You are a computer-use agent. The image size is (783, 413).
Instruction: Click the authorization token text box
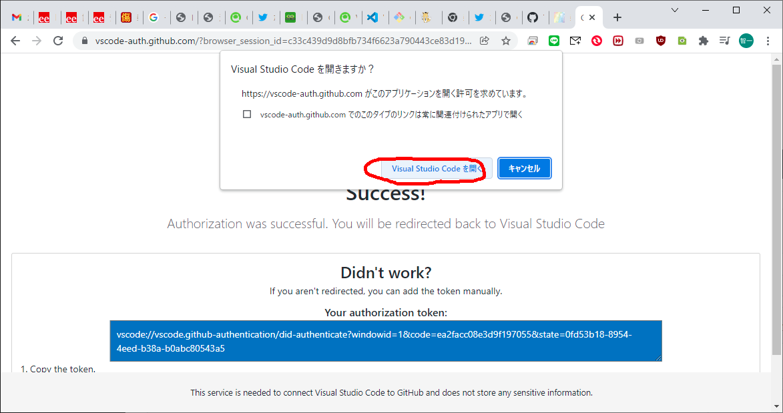386,341
